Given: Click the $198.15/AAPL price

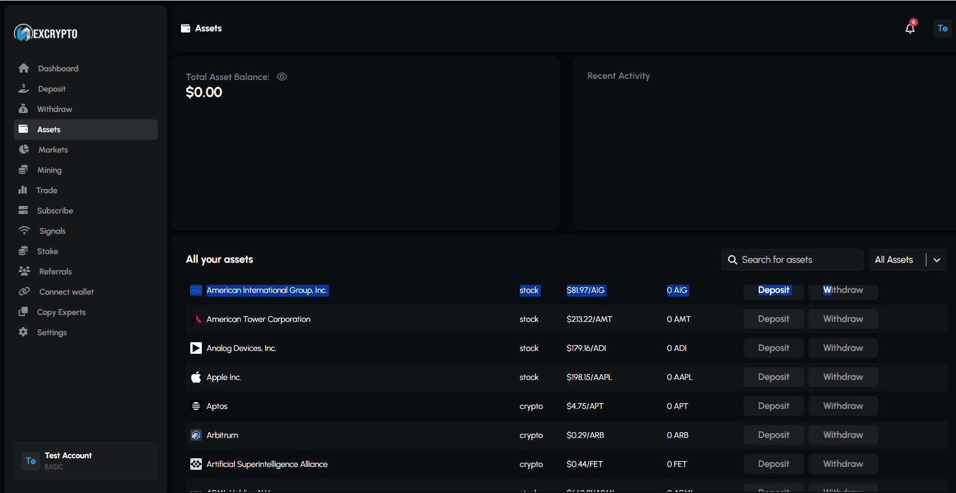Looking at the screenshot, I should [589, 377].
